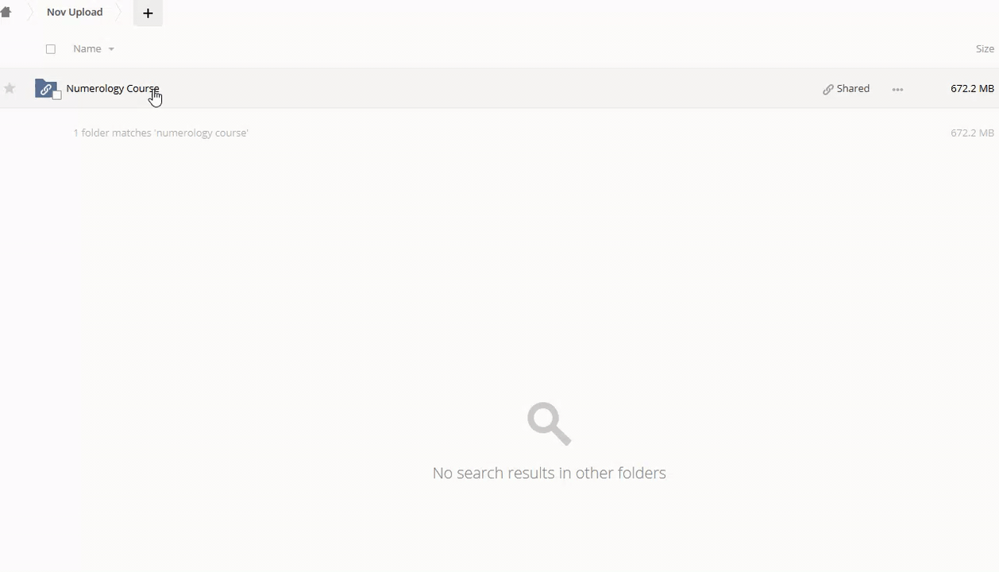The width and height of the screenshot is (999, 572).
Task: Open the Numerology Course folder name
Action: click(x=113, y=88)
